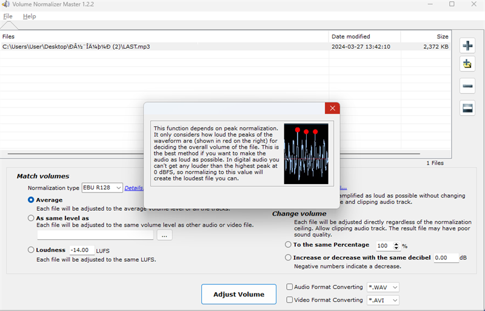
Task: Sort by the Size column header
Action: (426, 36)
